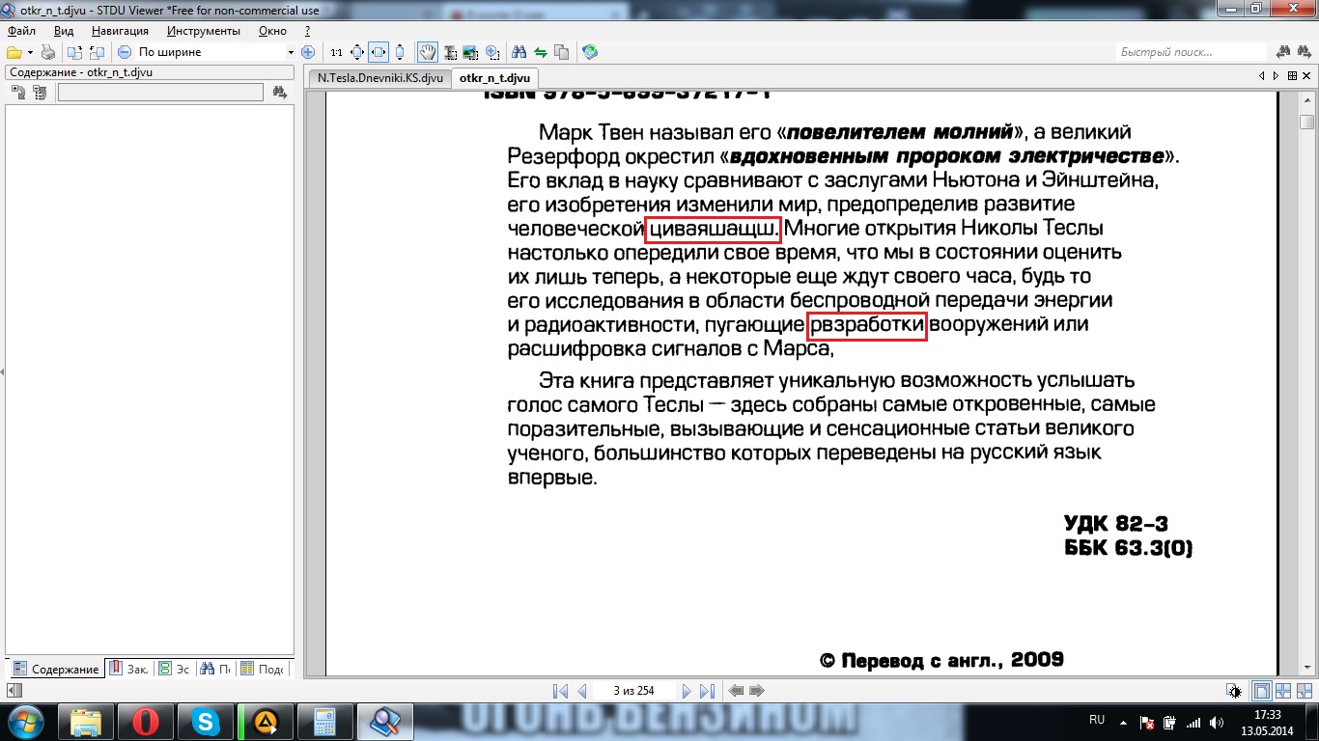The height and width of the screenshot is (741, 1319).
Task: Toggle Fit Page Height mode
Action: click(x=400, y=52)
